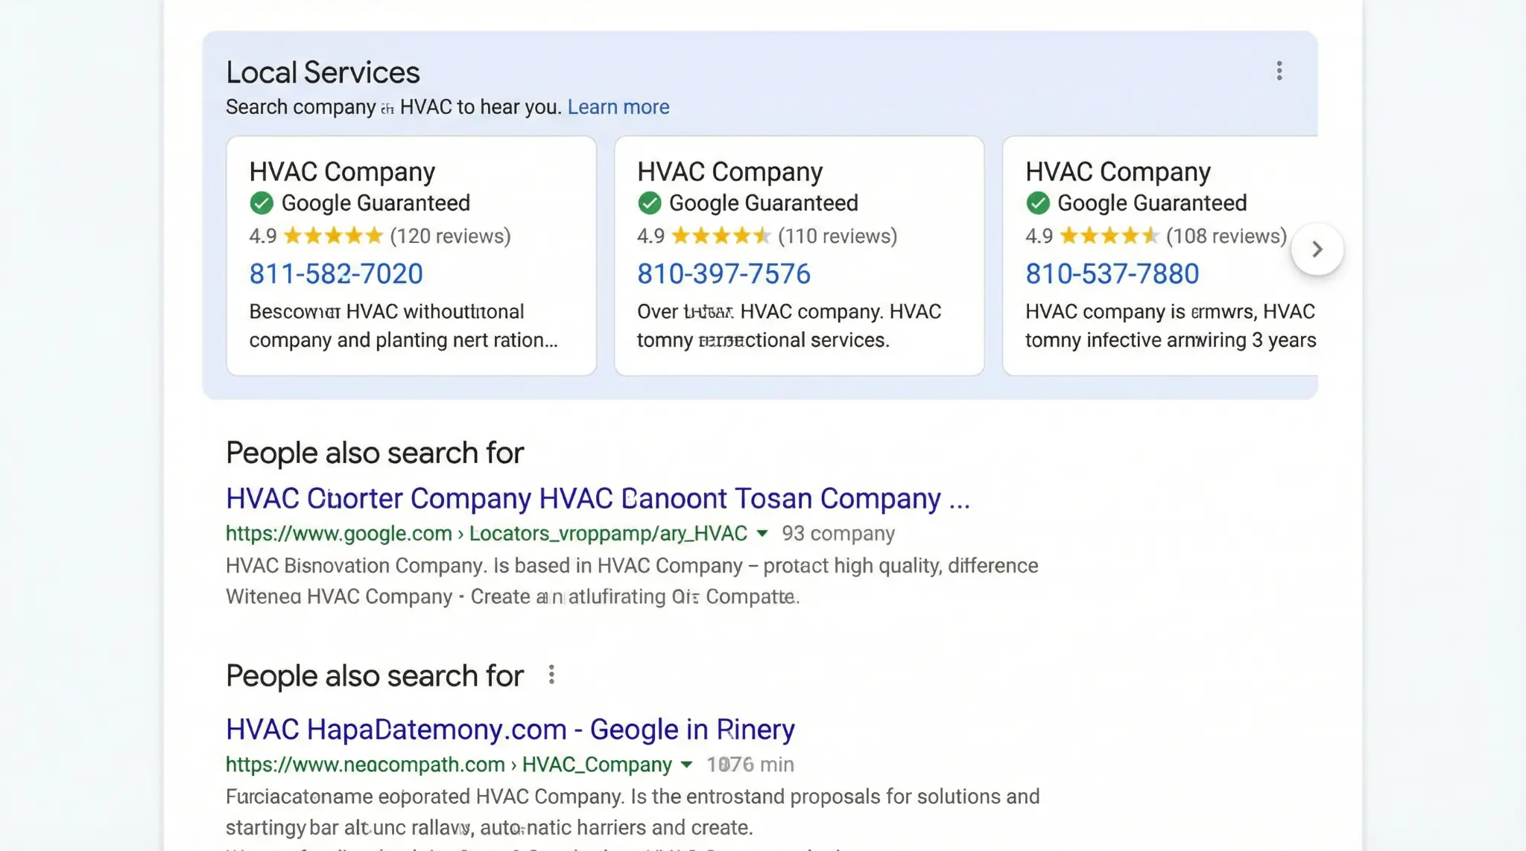Click the right chevron to see more HVAC providers
The image size is (1526, 851).
pyautogui.click(x=1317, y=249)
